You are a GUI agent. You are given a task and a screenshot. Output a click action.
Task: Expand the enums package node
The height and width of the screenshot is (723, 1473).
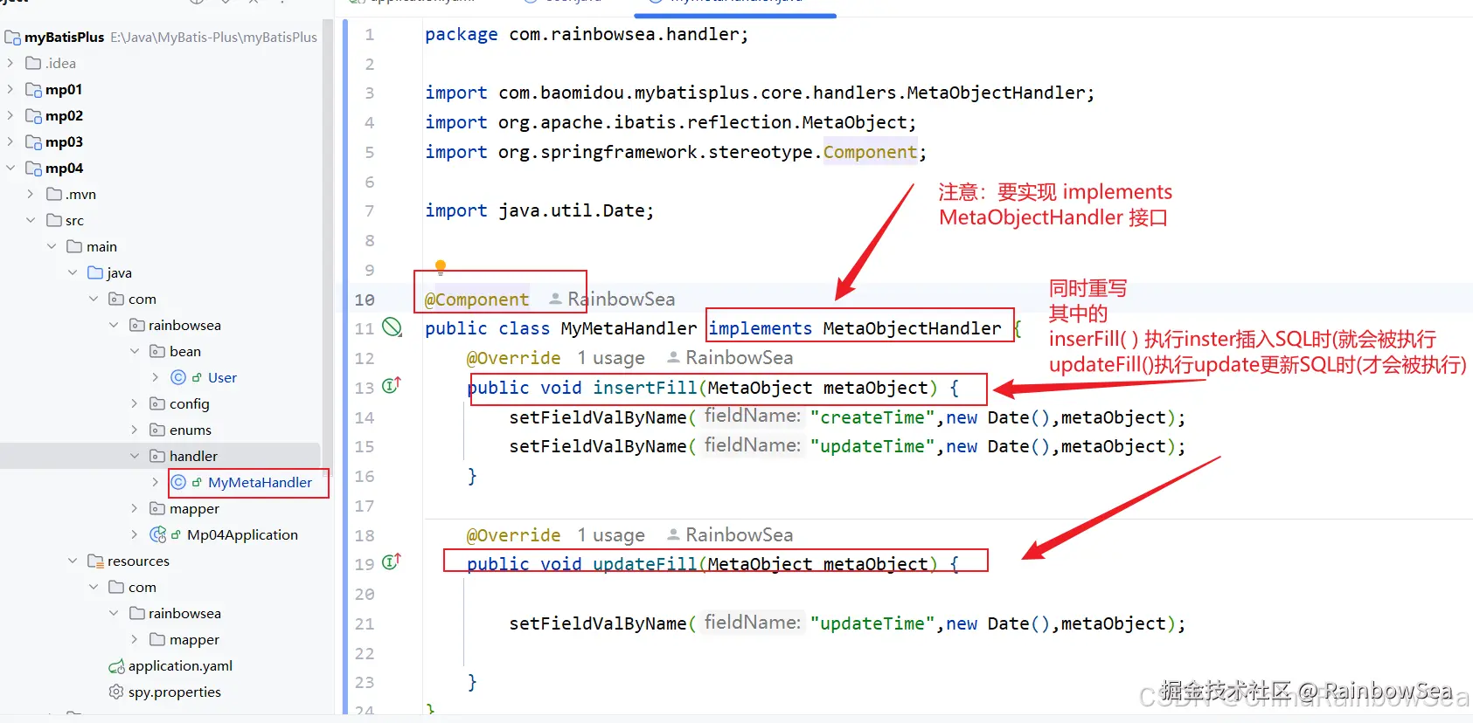pos(135,430)
